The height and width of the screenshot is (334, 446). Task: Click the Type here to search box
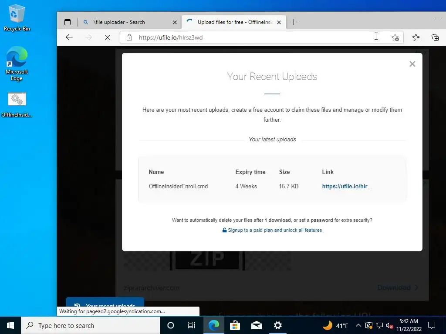click(x=91, y=325)
